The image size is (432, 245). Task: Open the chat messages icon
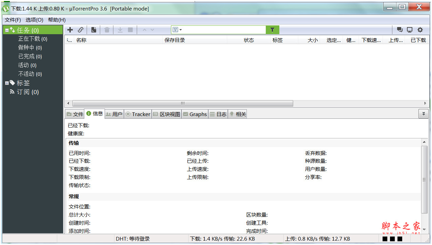pos(399,30)
